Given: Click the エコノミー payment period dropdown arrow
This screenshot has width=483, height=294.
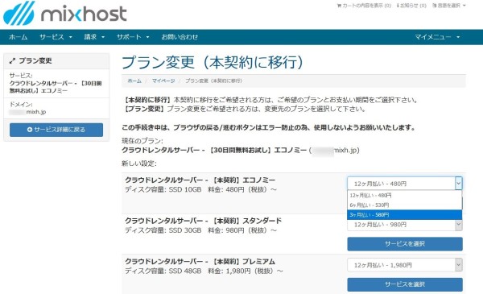Looking at the screenshot, I should (458, 184).
